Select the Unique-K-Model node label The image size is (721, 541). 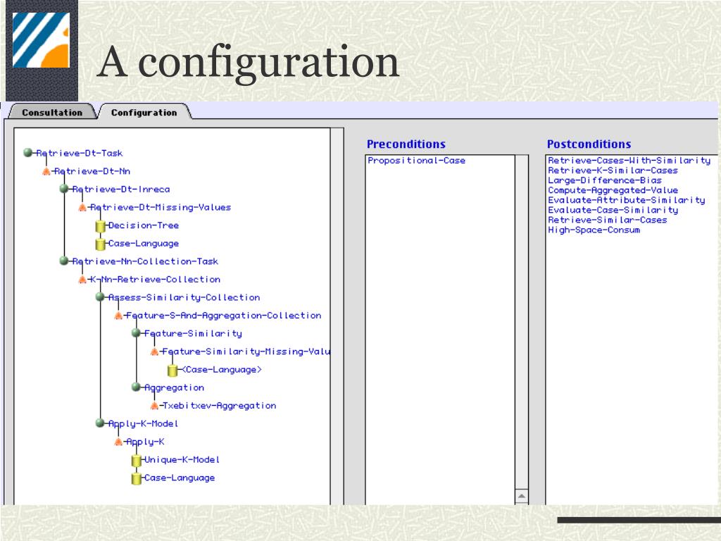(182, 459)
